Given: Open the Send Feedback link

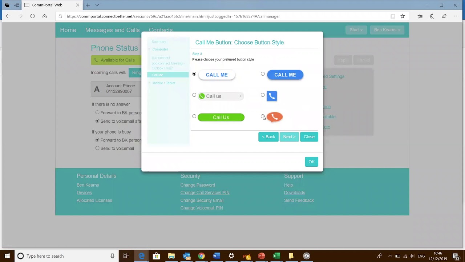Looking at the screenshot, I should click(x=299, y=201).
